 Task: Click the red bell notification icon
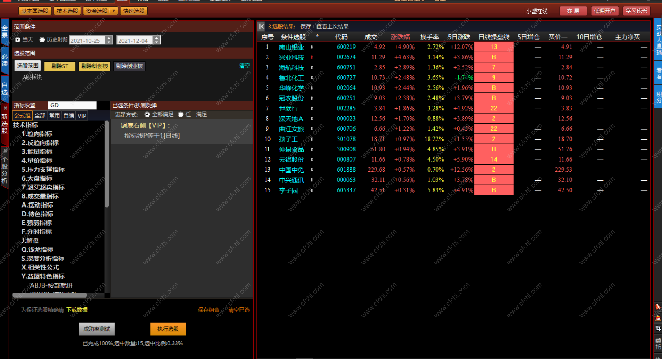pyautogui.click(x=658, y=307)
